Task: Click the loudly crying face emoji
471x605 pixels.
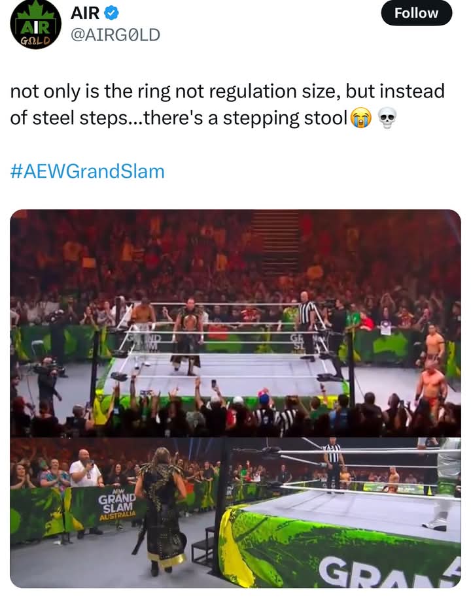Action: point(361,118)
